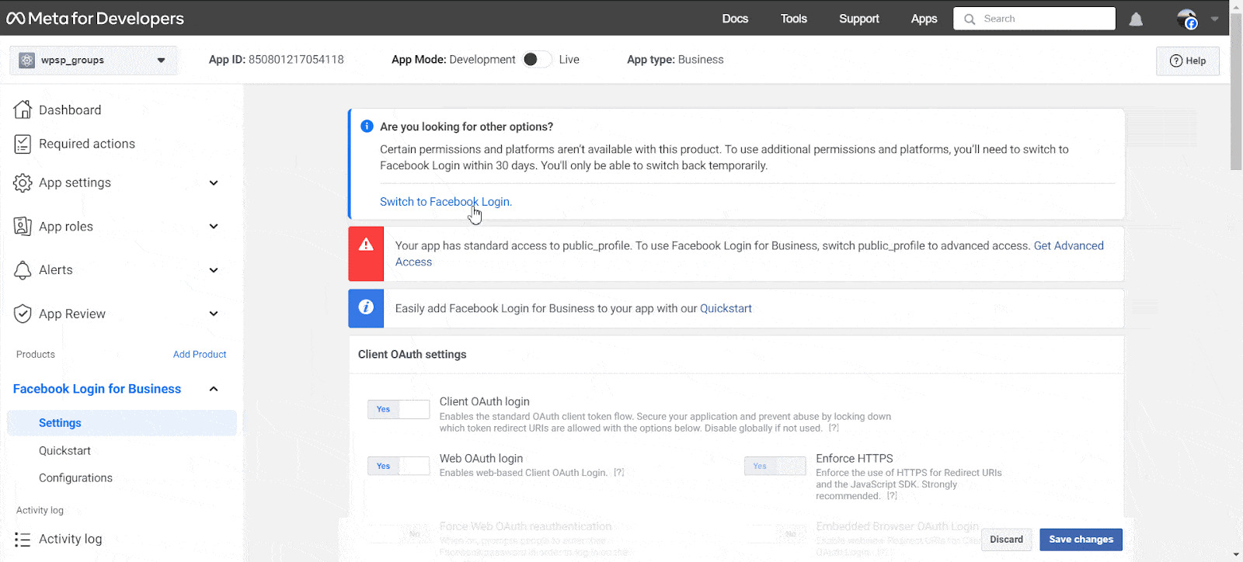Click help tooltip [?] after Enforce HTTPS description
Screen dimensions: 1243x562
[x=893, y=495]
